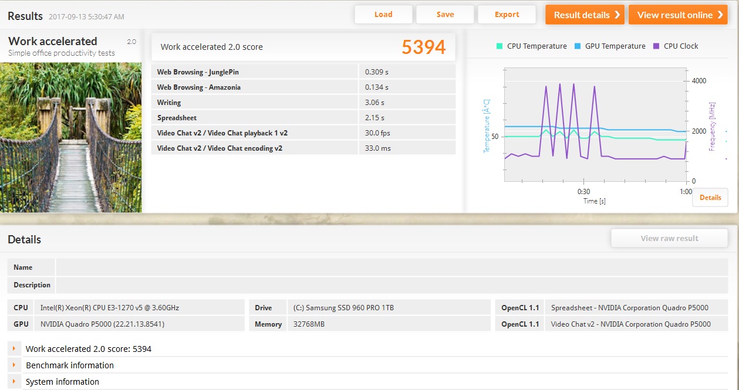Expand System information section
This screenshot has width=739, height=390.
[14, 382]
